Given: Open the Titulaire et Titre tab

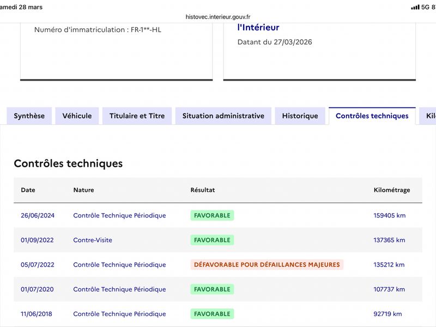Looking at the screenshot, I should (x=137, y=116).
